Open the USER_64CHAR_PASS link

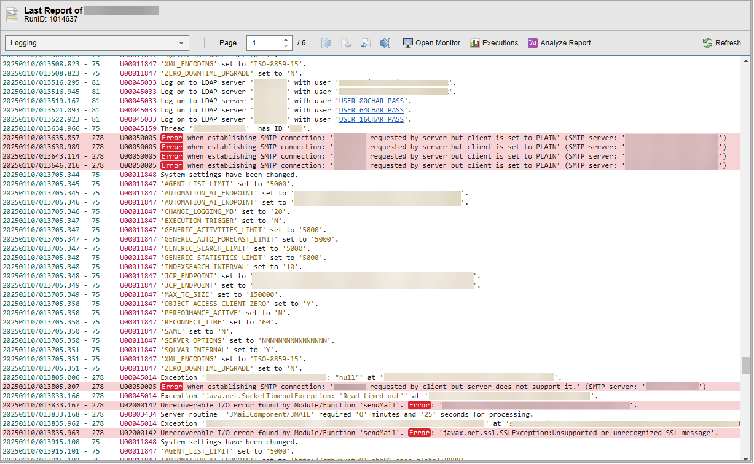point(372,110)
